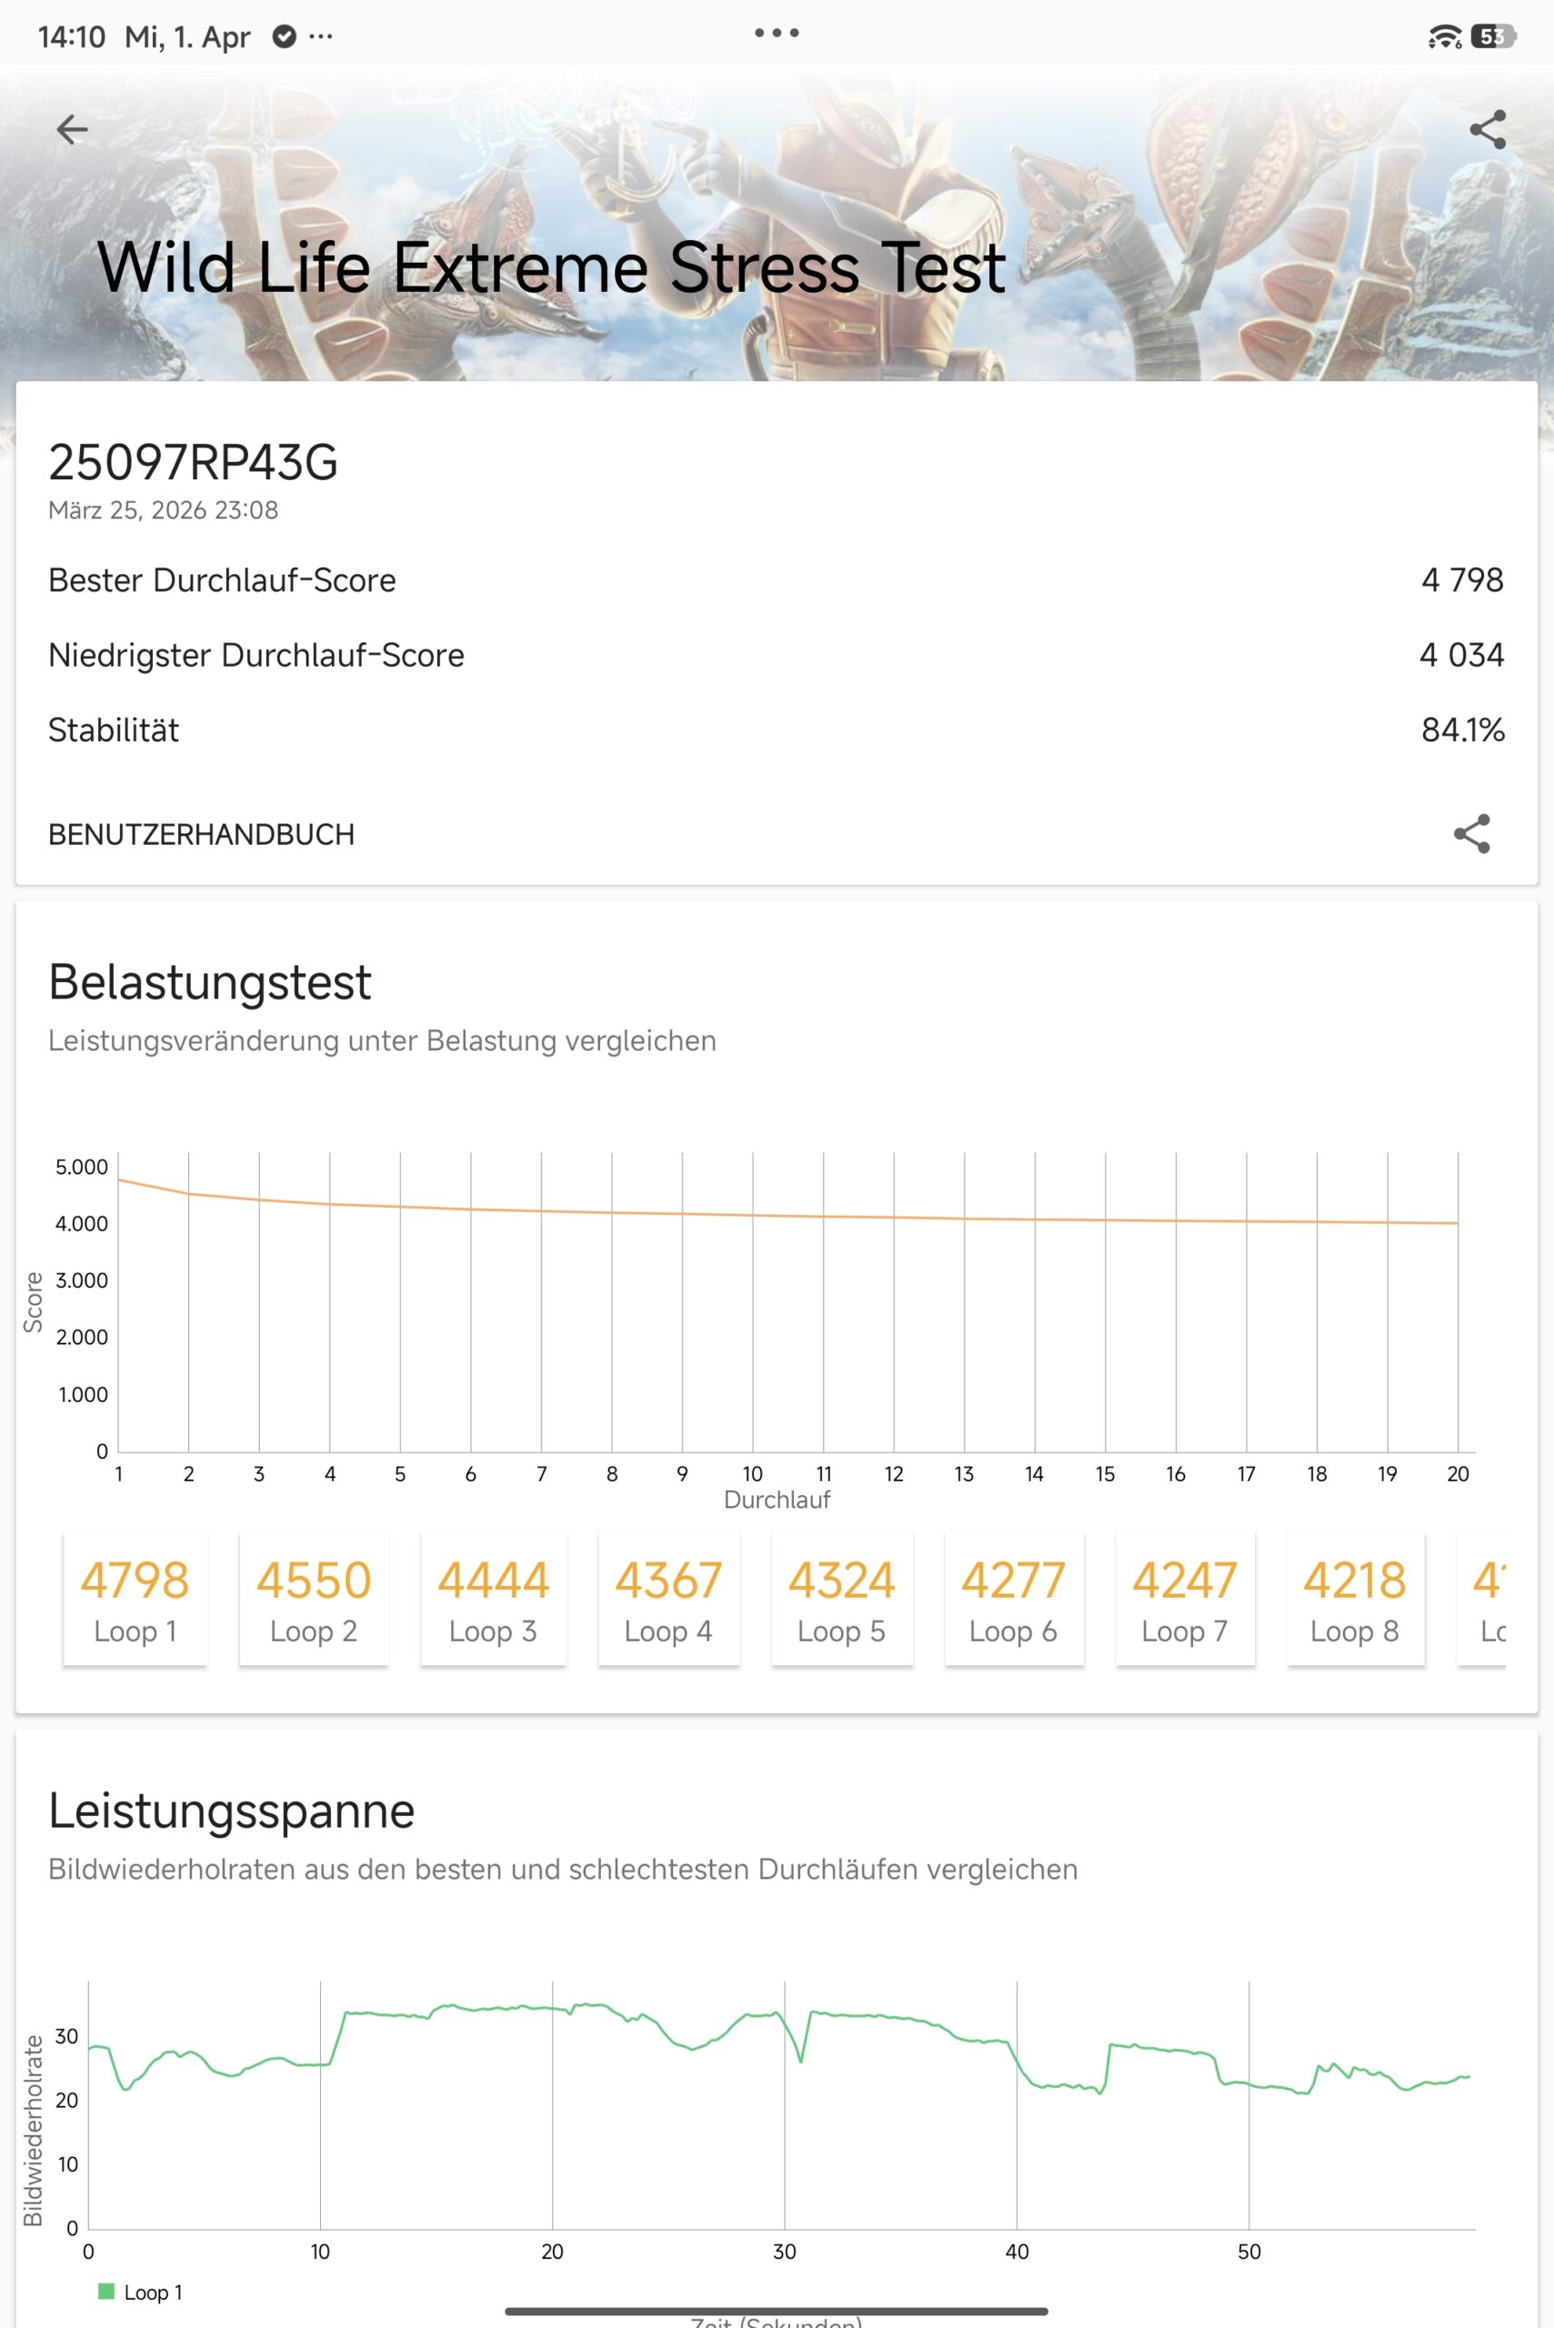Tap the back arrow icon
Screen dimensions: 1554x2328
click(73, 129)
